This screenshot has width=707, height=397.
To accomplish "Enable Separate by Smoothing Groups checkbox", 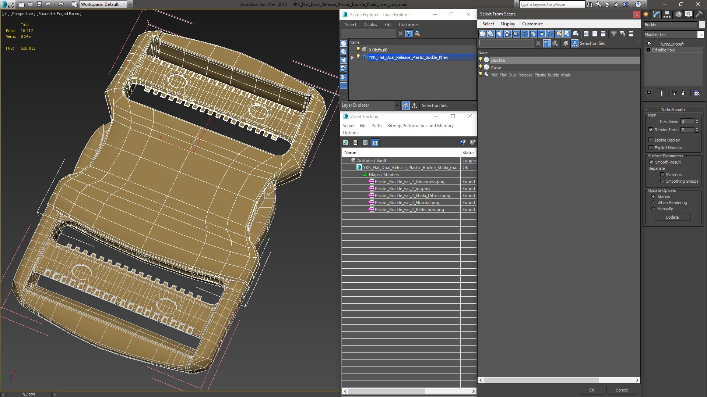I will pyautogui.click(x=662, y=181).
